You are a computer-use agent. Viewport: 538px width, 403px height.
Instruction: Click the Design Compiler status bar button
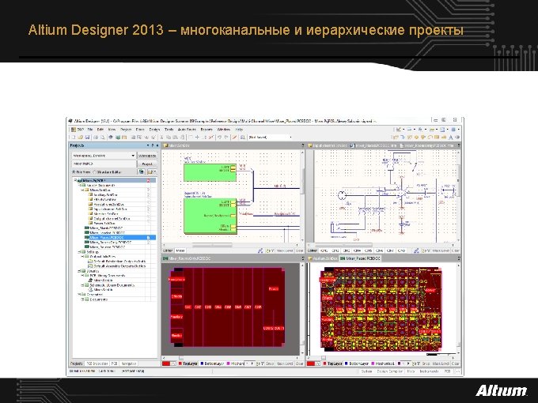(x=390, y=371)
